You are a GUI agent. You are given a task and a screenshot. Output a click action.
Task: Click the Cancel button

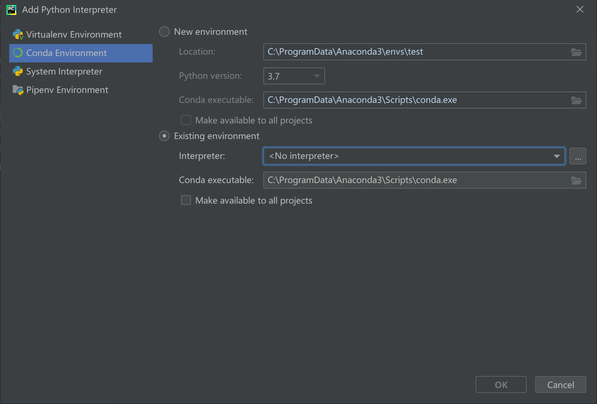[561, 384]
